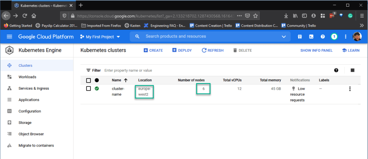368x159 pixels.
Task: Open the Grammarly extension icon
Action: click(350, 16)
